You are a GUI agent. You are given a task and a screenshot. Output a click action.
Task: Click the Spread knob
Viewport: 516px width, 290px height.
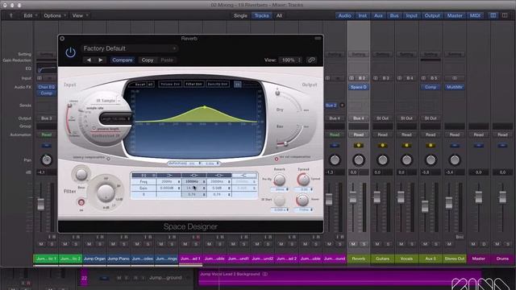(303, 180)
